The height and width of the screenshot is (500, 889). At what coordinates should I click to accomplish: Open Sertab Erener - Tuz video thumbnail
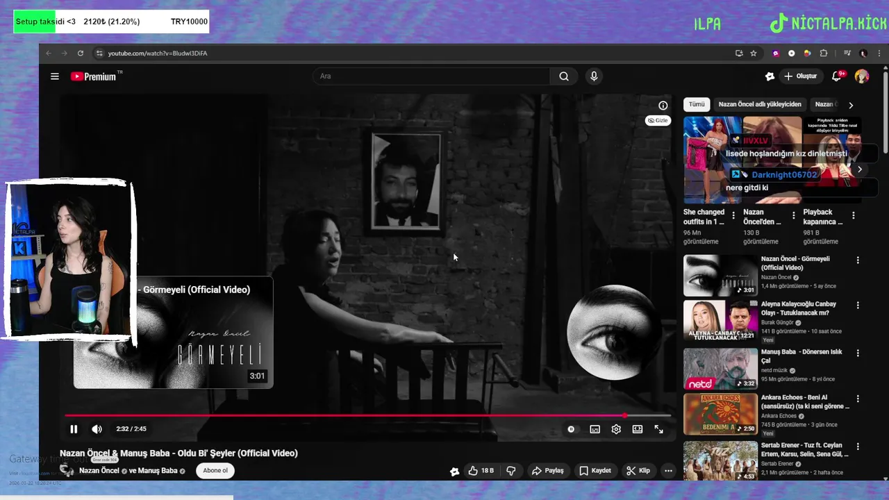(x=720, y=460)
